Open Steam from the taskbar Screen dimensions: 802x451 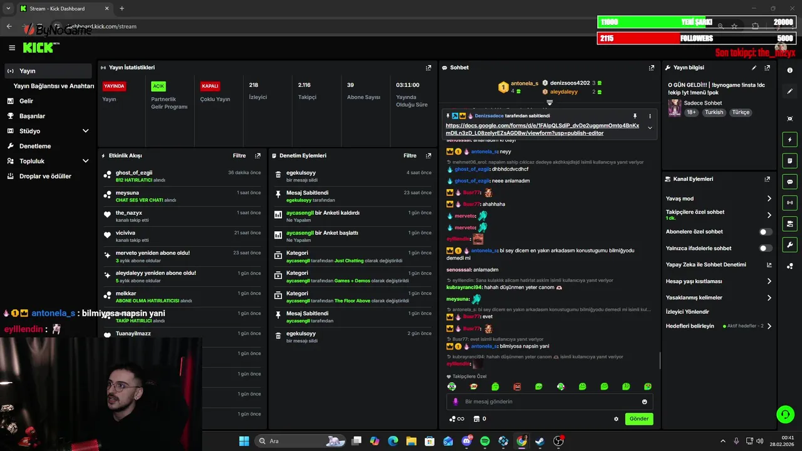tap(539, 441)
